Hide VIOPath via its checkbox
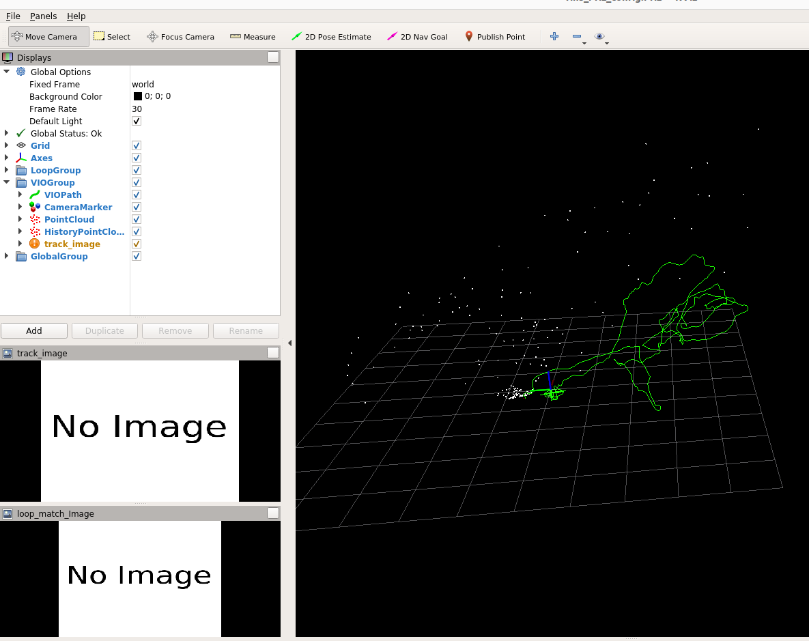809x641 pixels. pos(137,195)
